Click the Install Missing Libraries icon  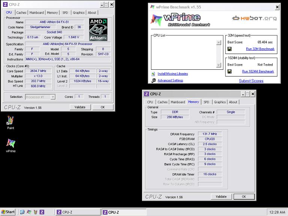pyautogui.click(x=153, y=74)
